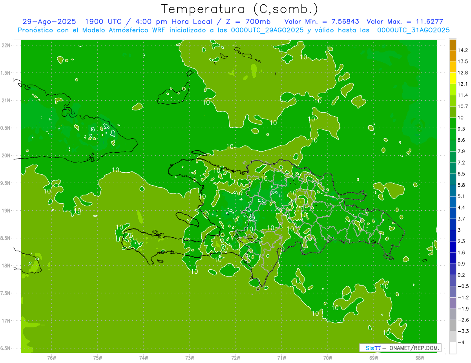Click legend value '5.8'
Screen dimensions: 471x363
click(x=462, y=185)
